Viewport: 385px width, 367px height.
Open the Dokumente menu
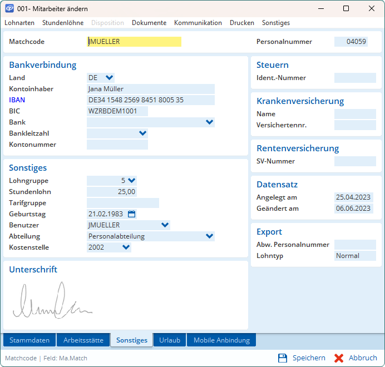tap(149, 23)
